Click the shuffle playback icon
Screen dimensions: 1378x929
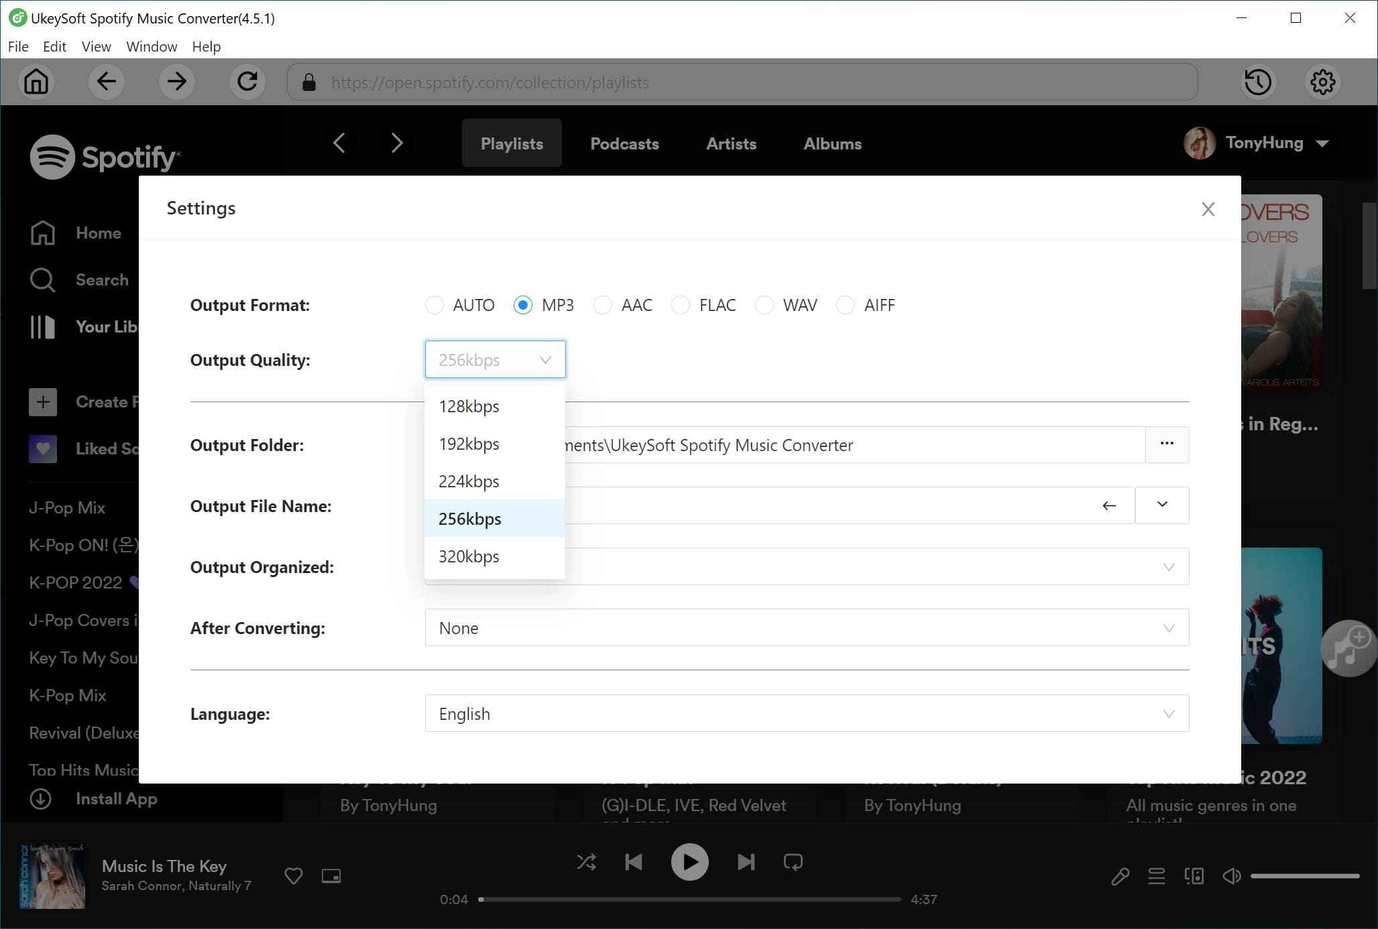coord(586,861)
